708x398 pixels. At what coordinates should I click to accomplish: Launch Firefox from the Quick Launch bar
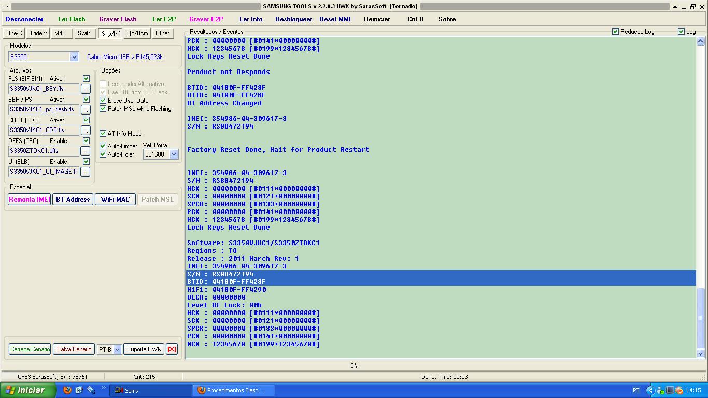click(67, 390)
